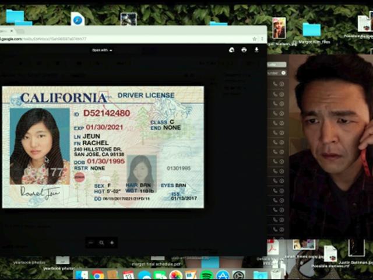
Task: Open blue Messages app in dock
Action: (x=144, y=275)
